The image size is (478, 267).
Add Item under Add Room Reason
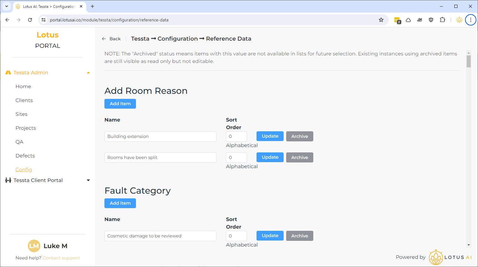(120, 104)
